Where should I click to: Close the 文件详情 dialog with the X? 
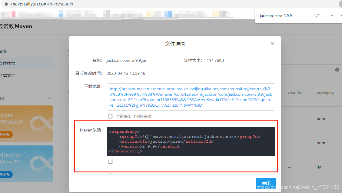pyautogui.click(x=272, y=43)
